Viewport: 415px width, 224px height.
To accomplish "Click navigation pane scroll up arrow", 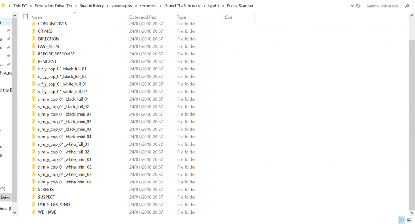I will 15,16.
